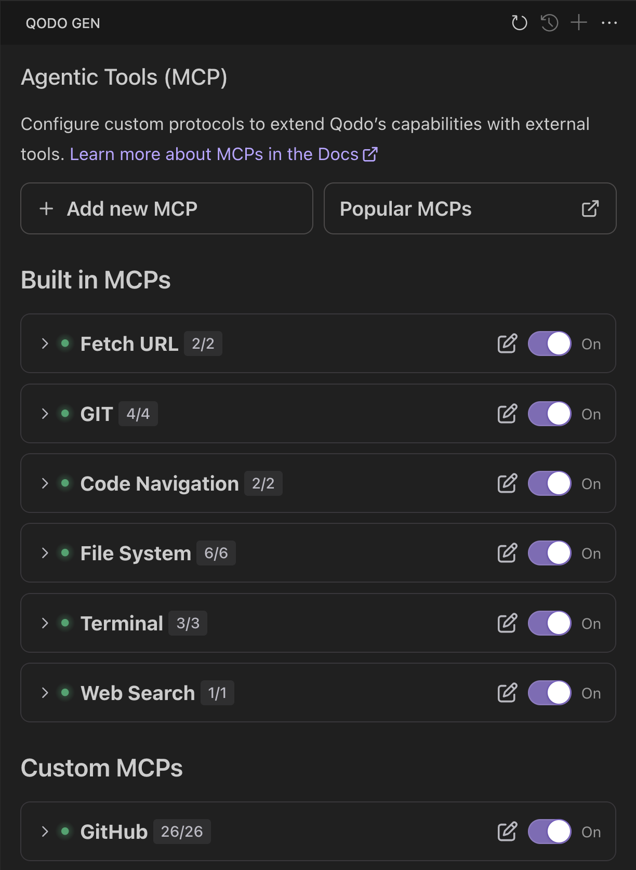Expand the GIT tools list
636x870 pixels.
45,414
